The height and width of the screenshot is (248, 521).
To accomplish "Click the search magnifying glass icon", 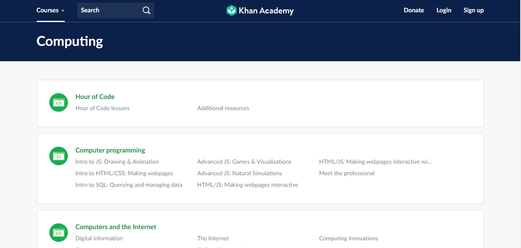I will 146,10.
